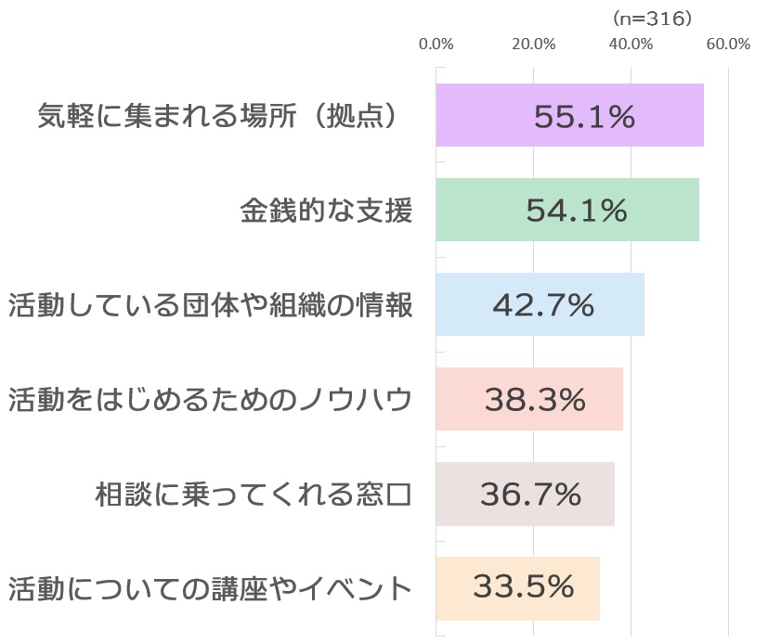Click the 活動をはじめるためのノウハウ label

point(210,399)
